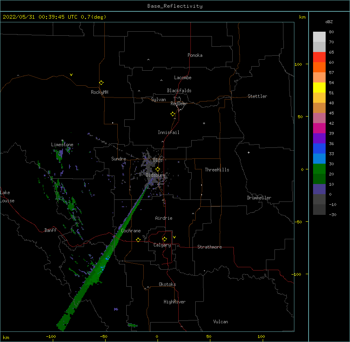
Task: Click the orange 60 dBZ legend color
Action: tap(319, 67)
